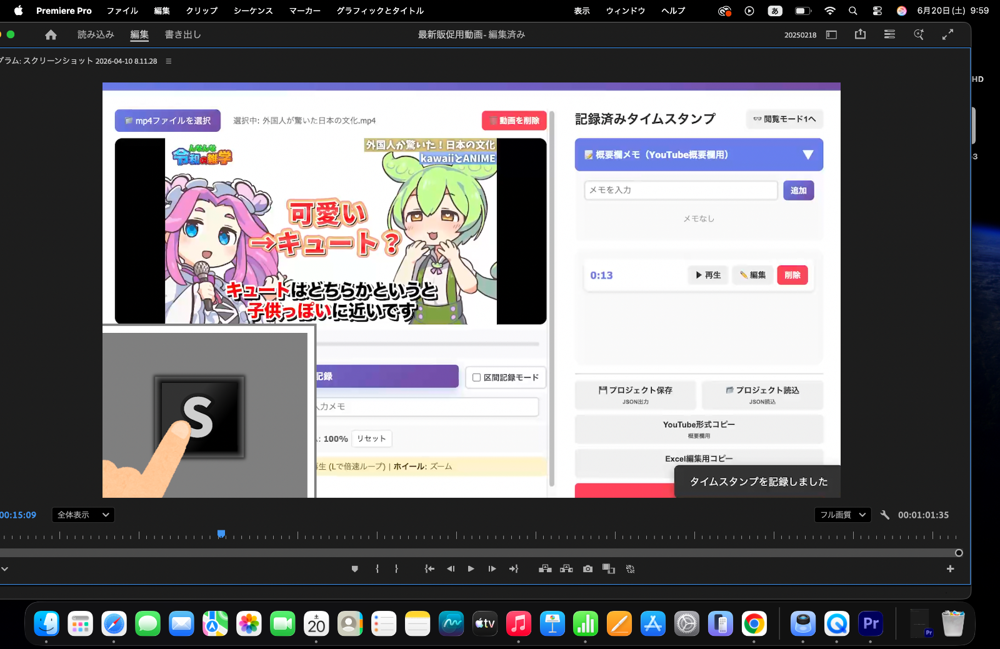The width and height of the screenshot is (1000, 649).
Task: Open the Premiere Pro Dock icon
Action: [x=871, y=623]
